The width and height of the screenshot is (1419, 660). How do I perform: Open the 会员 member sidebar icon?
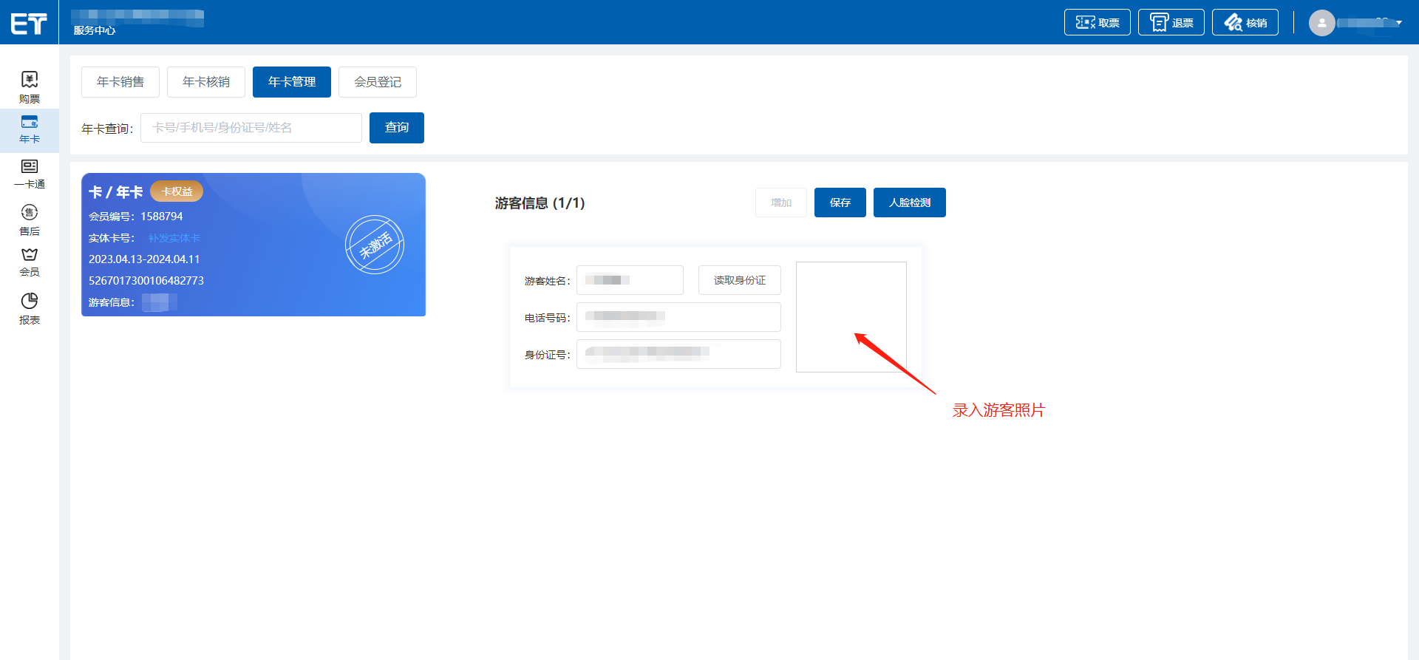point(30,262)
